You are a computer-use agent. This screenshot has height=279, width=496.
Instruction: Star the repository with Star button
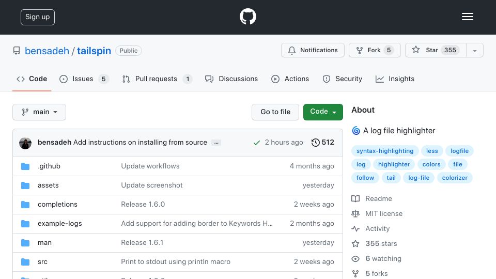click(x=436, y=50)
